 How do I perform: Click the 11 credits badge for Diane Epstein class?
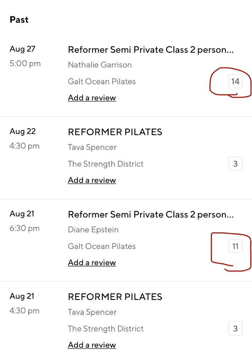[x=235, y=246]
